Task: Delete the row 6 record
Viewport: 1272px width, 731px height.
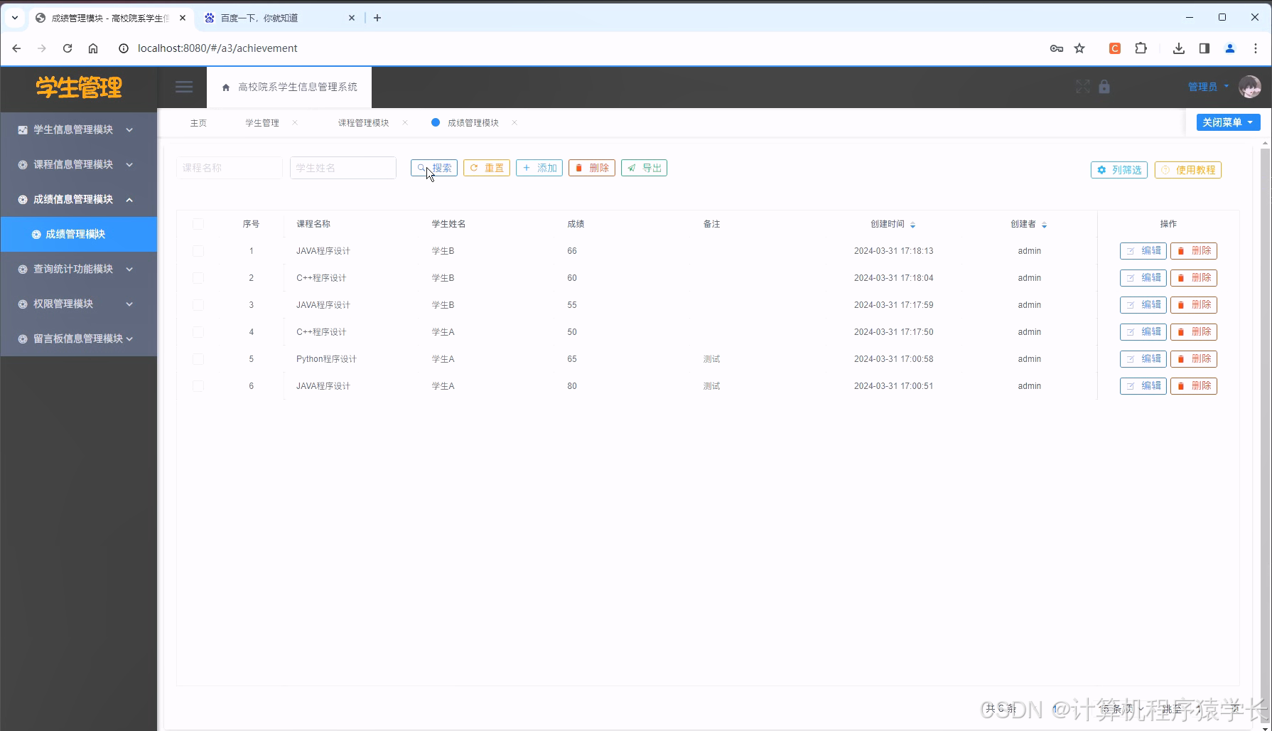Action: 1194,386
